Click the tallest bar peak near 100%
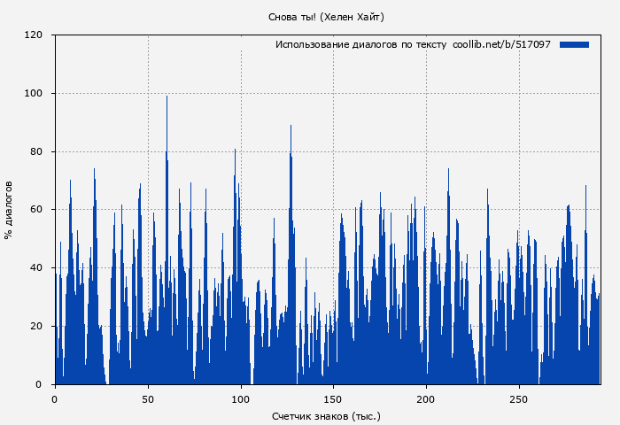This screenshot has width=620, height=425. coord(167,99)
